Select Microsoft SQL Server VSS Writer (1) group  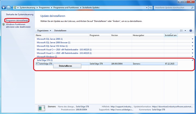tap(52, 46)
